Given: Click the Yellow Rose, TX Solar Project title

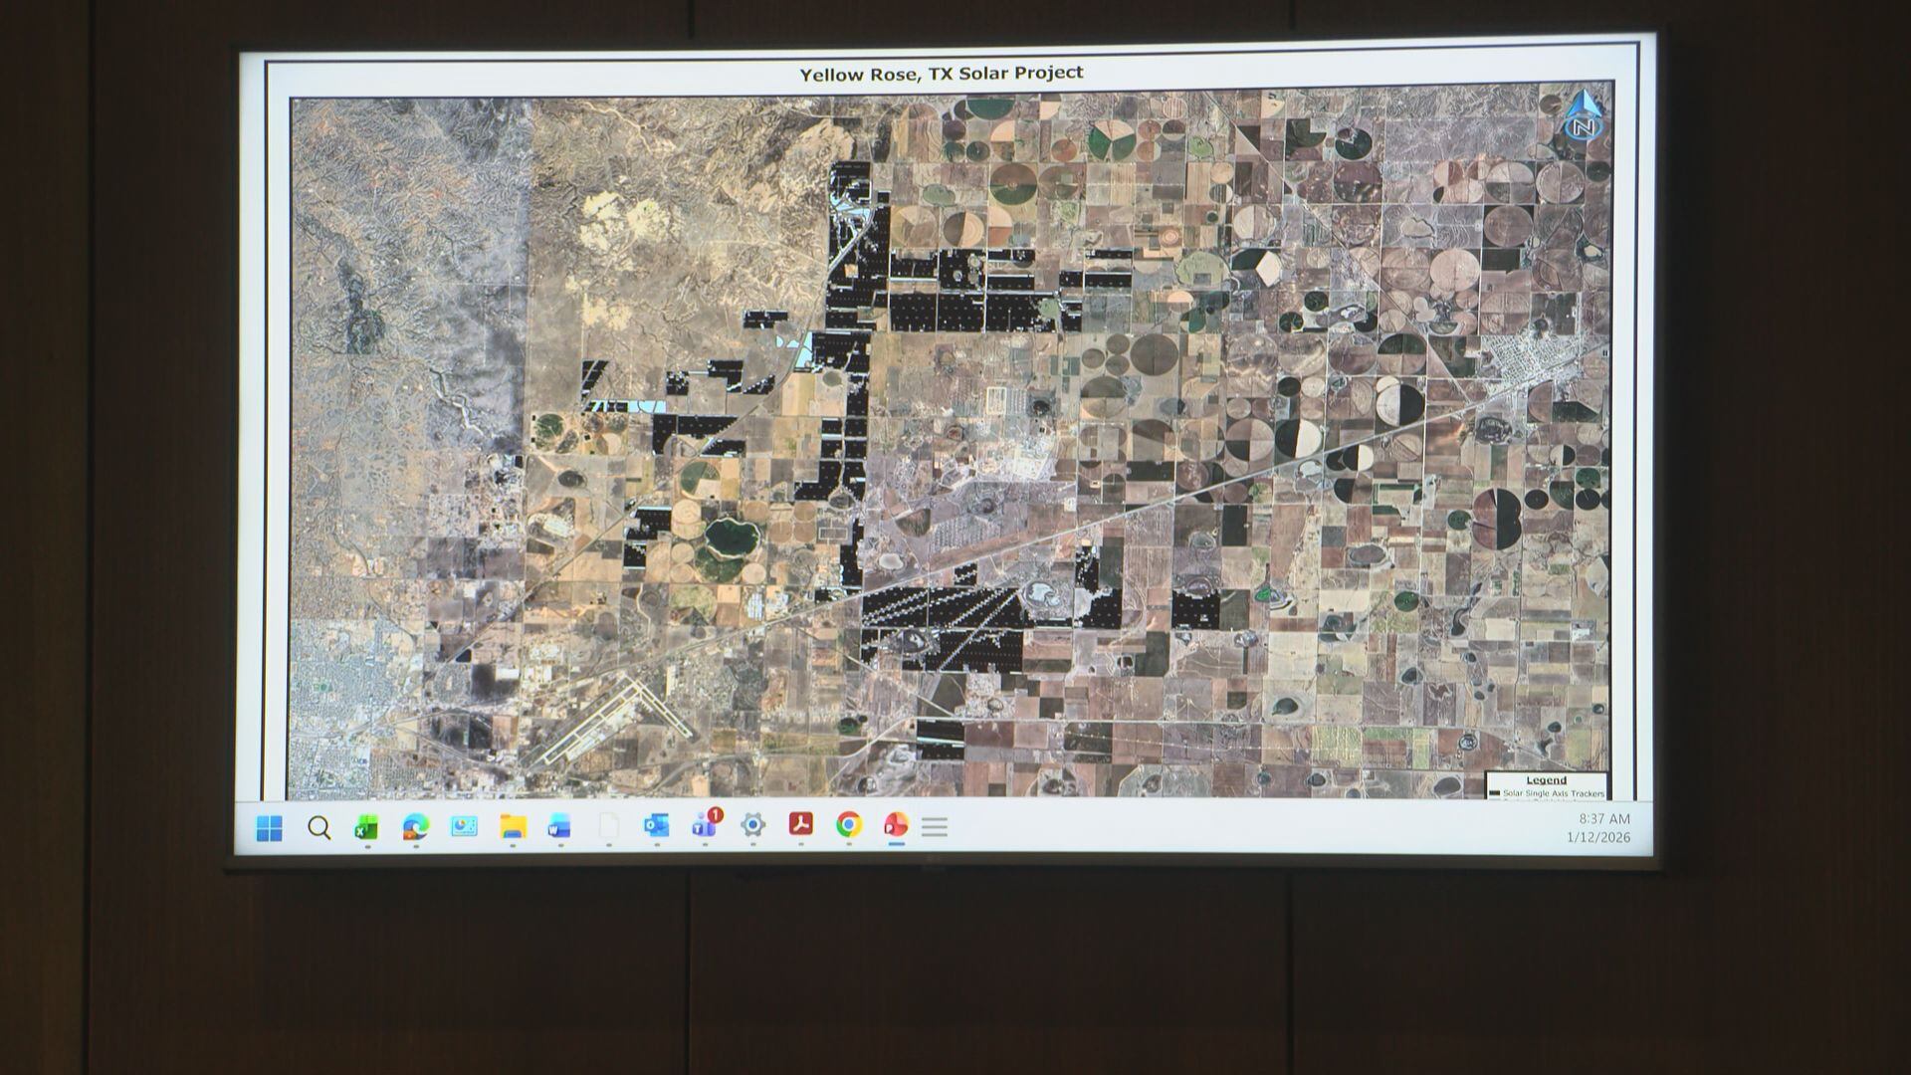Looking at the screenshot, I should [x=944, y=72].
